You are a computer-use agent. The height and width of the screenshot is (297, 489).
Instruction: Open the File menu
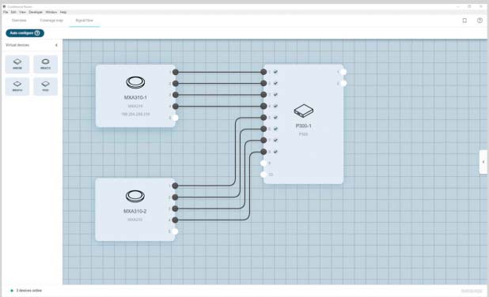click(x=6, y=12)
